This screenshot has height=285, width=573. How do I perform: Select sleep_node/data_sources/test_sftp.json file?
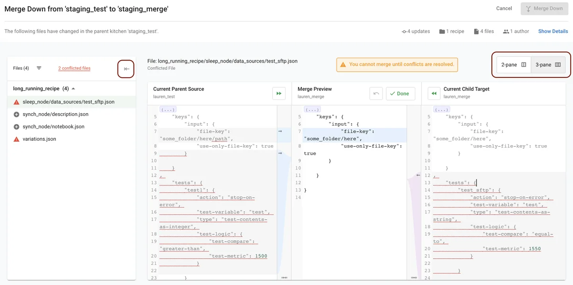coord(68,102)
